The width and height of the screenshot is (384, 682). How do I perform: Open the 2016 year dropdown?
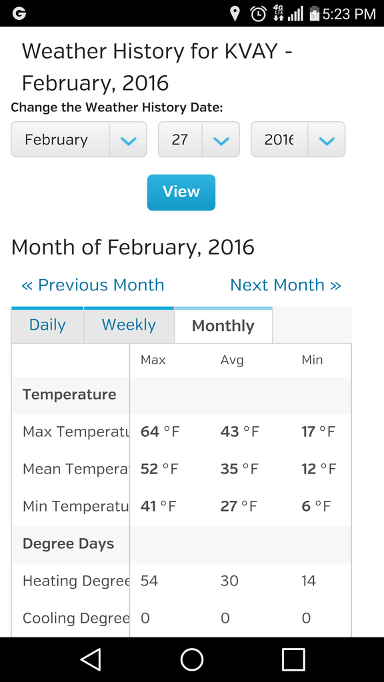(x=298, y=140)
